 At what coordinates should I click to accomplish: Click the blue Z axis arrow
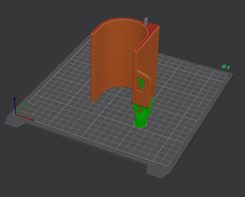[x=14, y=105]
